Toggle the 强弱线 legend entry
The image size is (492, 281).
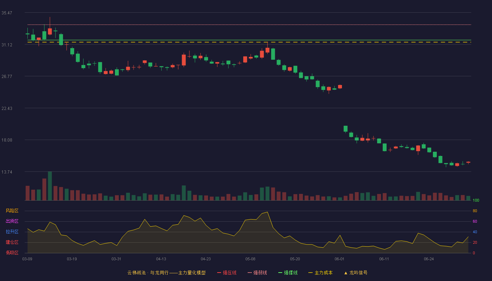click(x=257, y=273)
